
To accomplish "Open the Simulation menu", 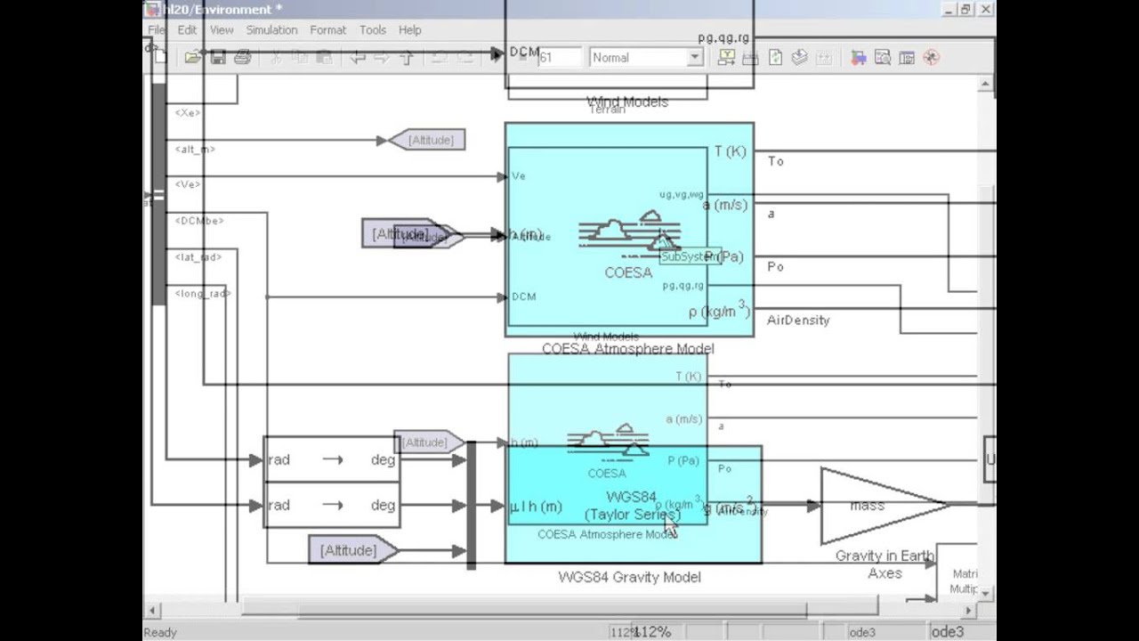I will tap(271, 29).
